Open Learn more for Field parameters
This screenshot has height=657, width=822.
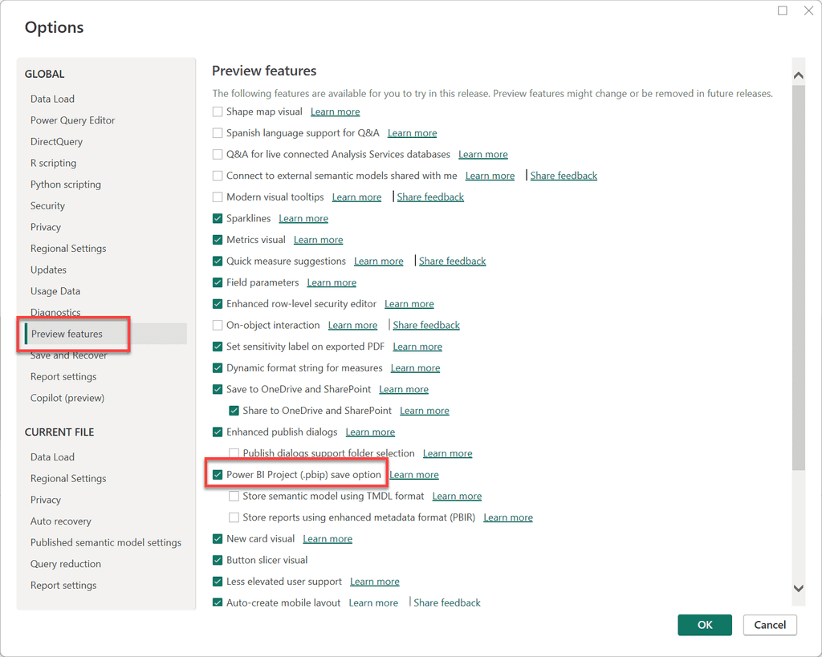(332, 282)
